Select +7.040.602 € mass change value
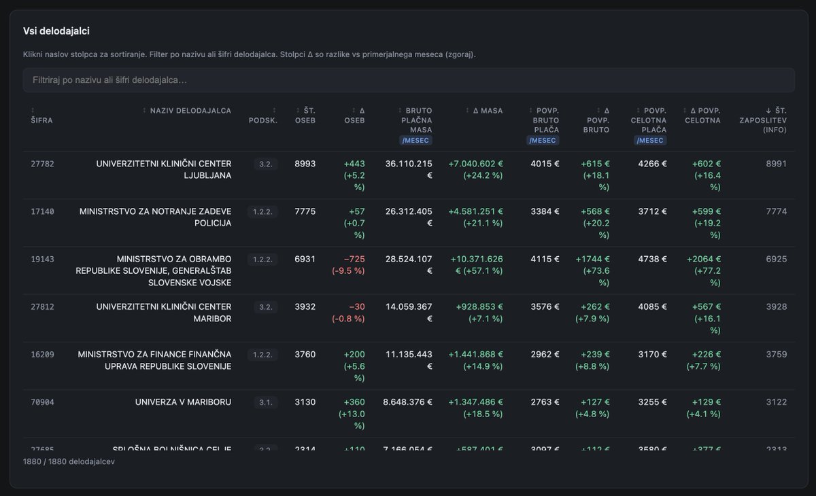The width and height of the screenshot is (816, 496). point(476,169)
